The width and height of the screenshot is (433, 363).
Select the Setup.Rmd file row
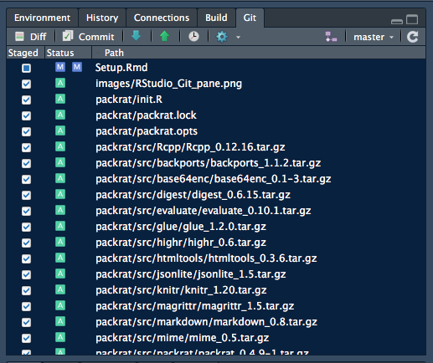(x=216, y=68)
